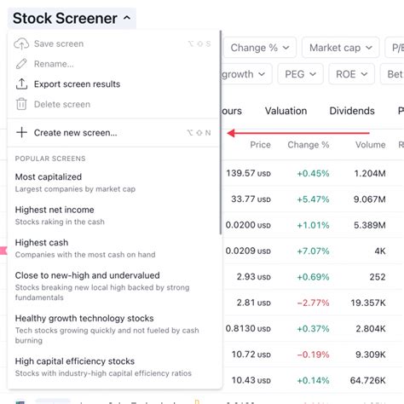Click the 33.77 USD price cell
404x404 pixels.
251,199
